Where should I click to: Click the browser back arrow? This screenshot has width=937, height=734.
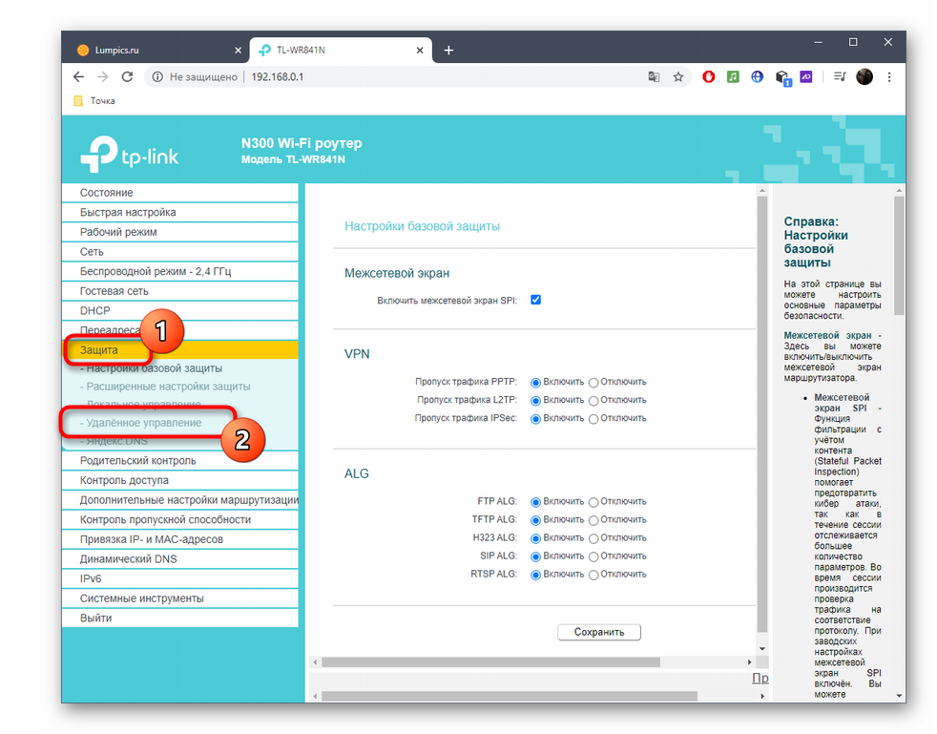click(x=79, y=77)
